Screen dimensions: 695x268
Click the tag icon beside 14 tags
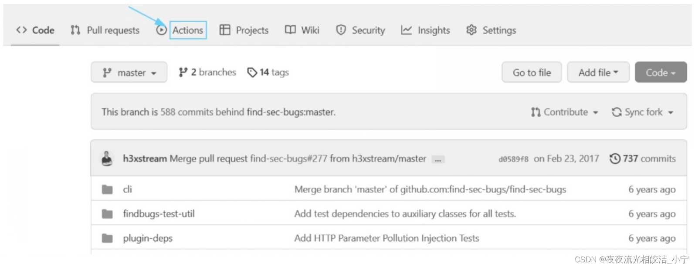[252, 72]
